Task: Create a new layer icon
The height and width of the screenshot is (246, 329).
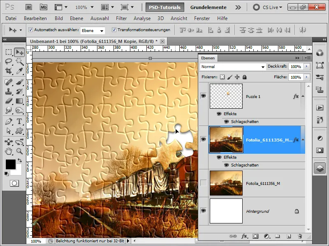Action: (289, 237)
